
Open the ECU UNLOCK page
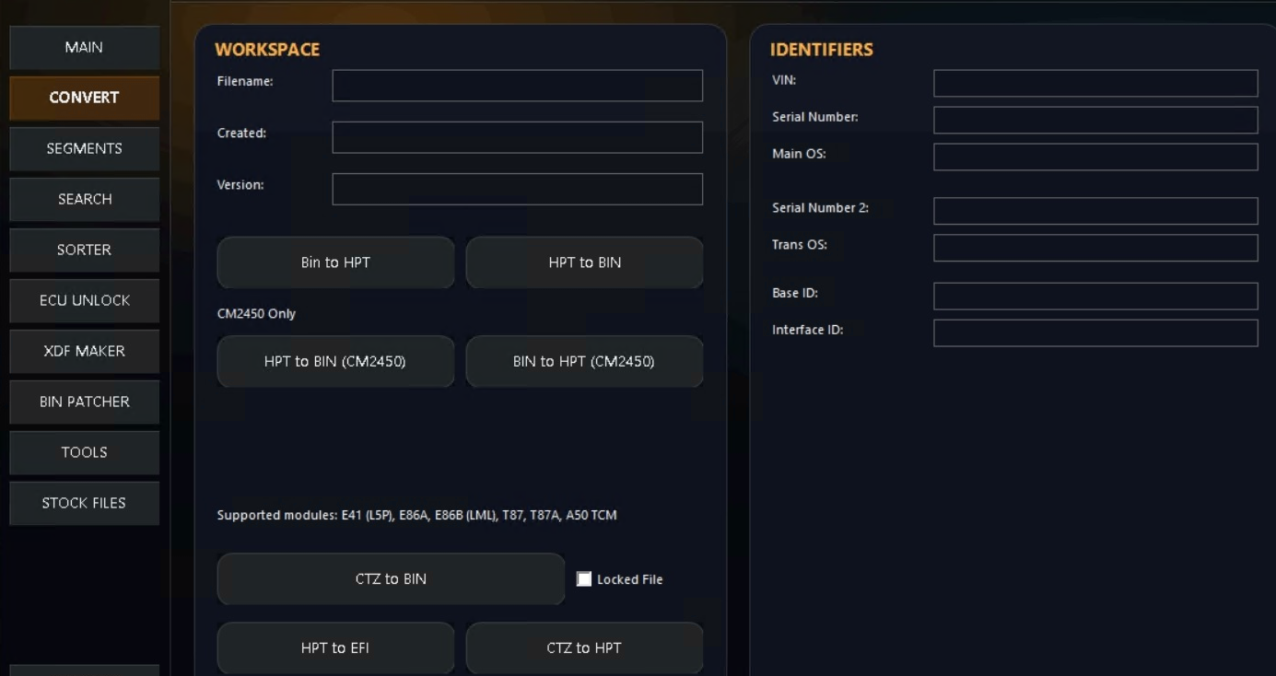pos(84,300)
